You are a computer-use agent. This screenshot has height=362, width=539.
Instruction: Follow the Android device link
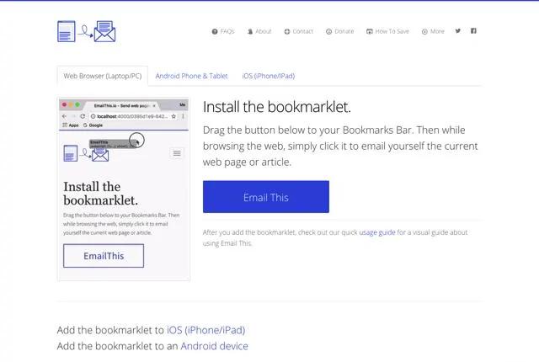tap(214, 346)
